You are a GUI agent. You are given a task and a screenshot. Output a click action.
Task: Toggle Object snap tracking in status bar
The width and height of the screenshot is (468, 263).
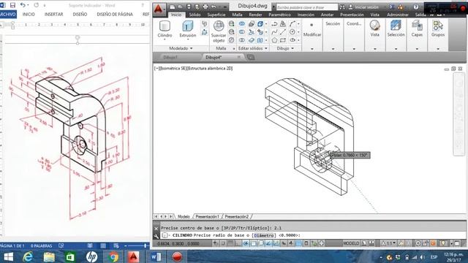pos(268,243)
